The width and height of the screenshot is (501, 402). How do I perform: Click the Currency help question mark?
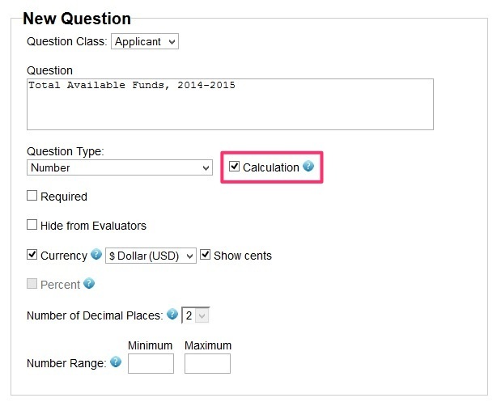96,255
